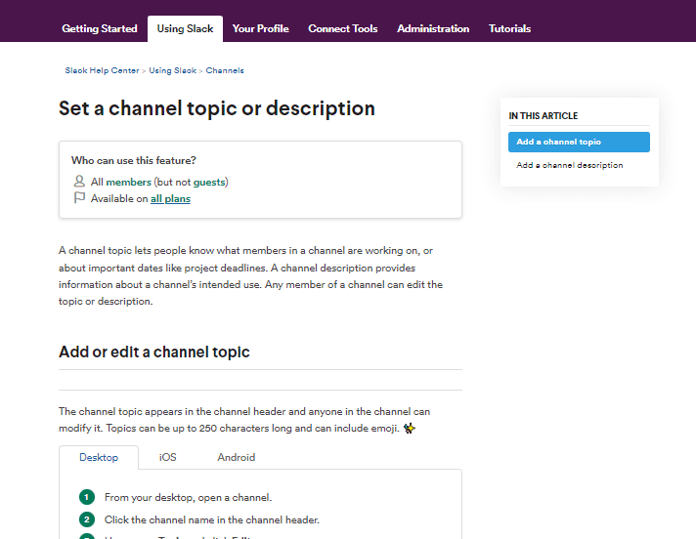Click the green step 1 number badge
This screenshot has width=696, height=539.
point(87,497)
